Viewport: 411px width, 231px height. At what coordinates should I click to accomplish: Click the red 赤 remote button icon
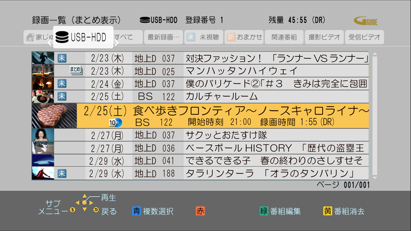tap(199, 211)
